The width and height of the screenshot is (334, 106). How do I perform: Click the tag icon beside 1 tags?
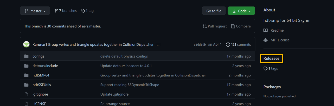point(265,68)
